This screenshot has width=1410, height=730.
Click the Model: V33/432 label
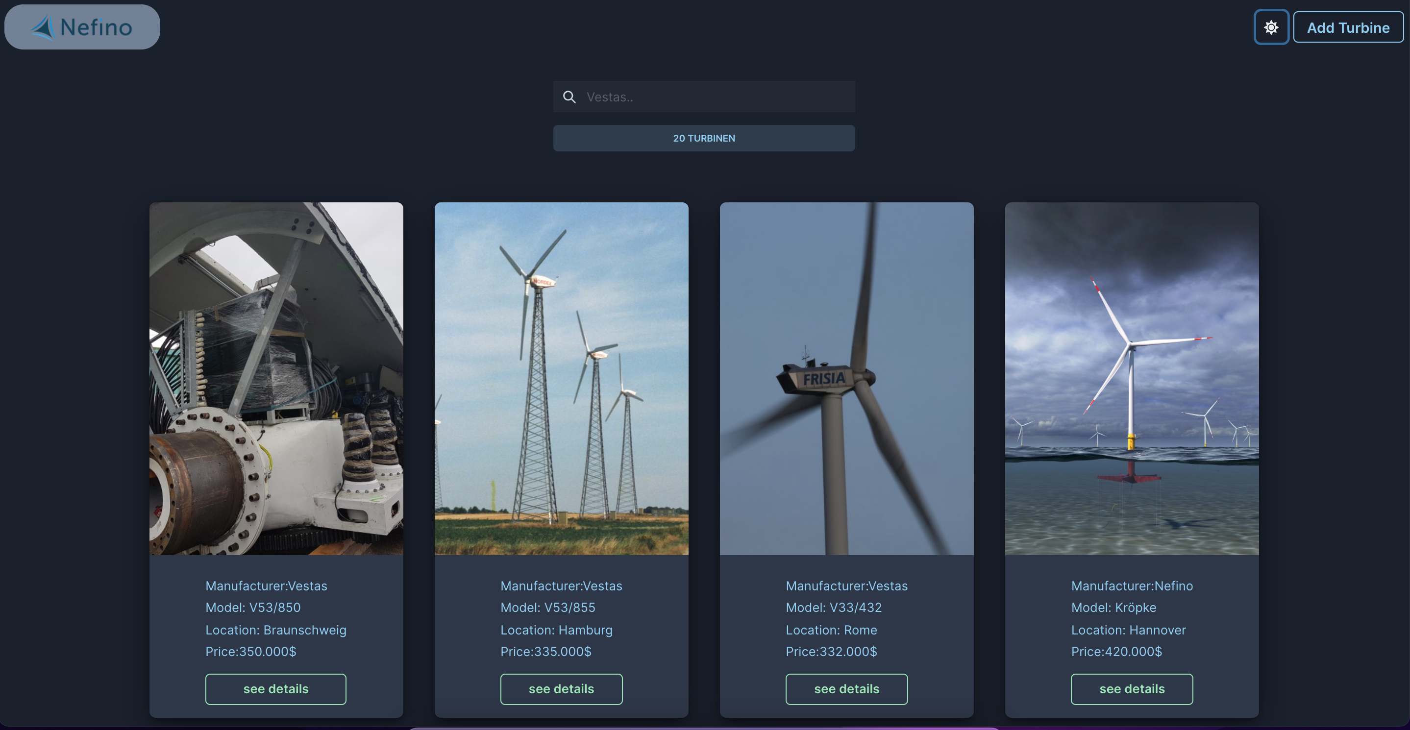[833, 608]
